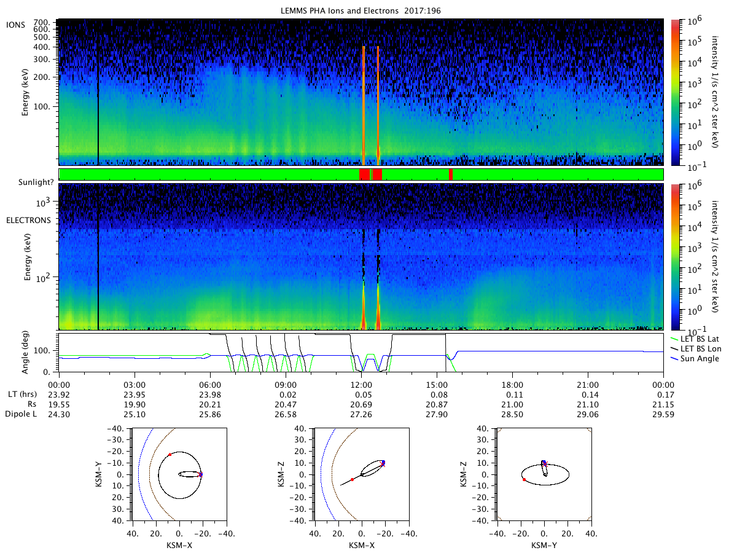Select the ELECTRONS panel label
The height and width of the screenshot is (553, 737).
click(28, 220)
